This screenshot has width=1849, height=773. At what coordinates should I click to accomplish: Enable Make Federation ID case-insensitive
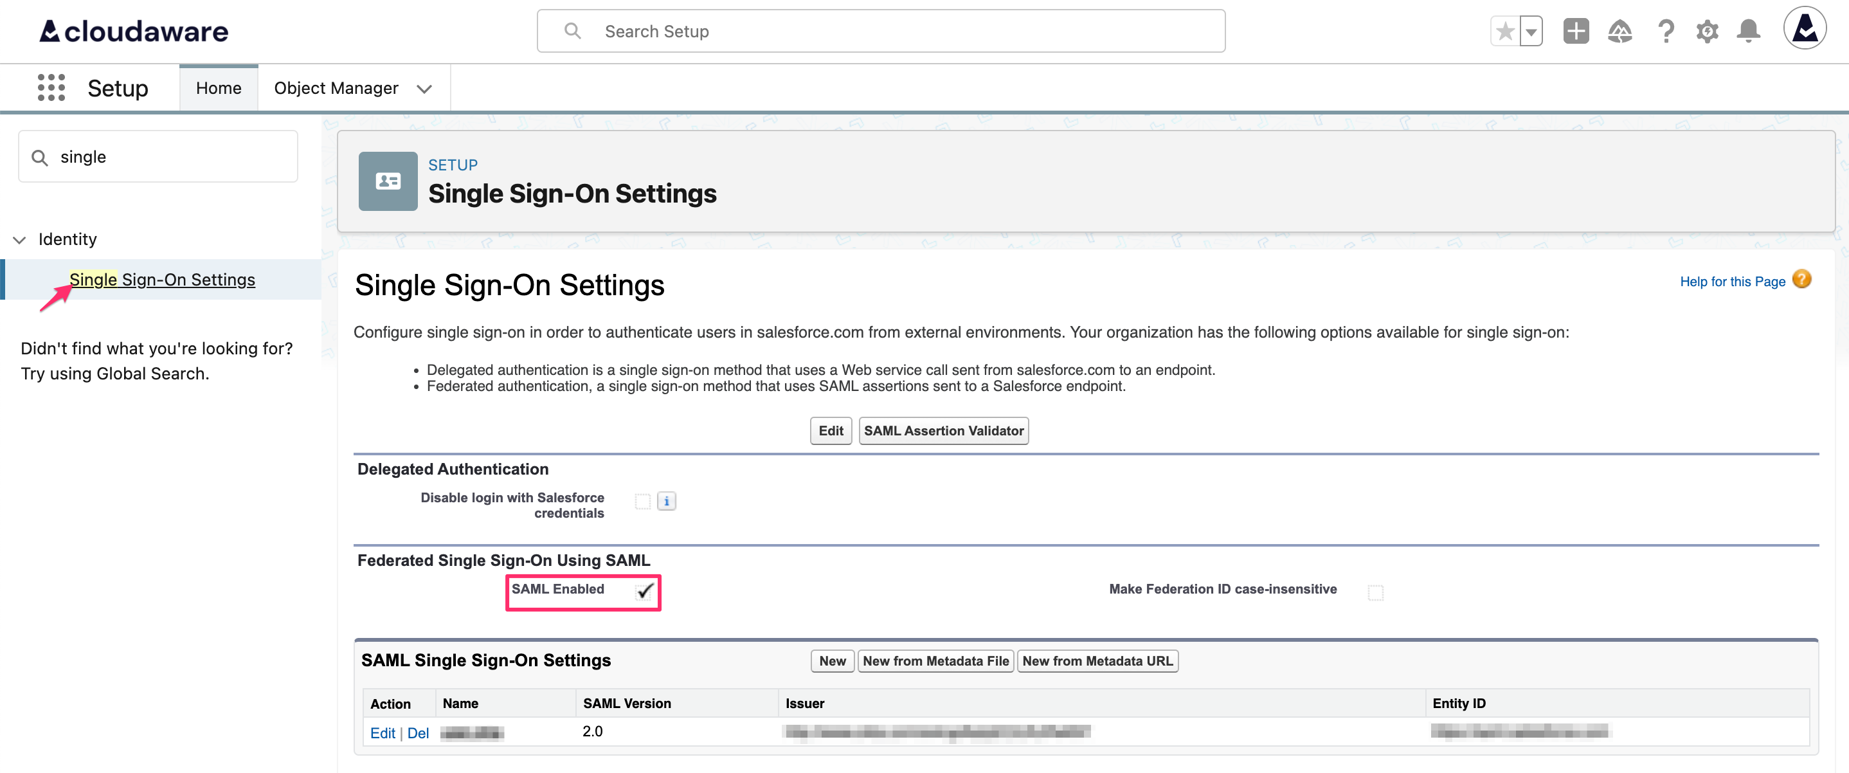[1376, 592]
